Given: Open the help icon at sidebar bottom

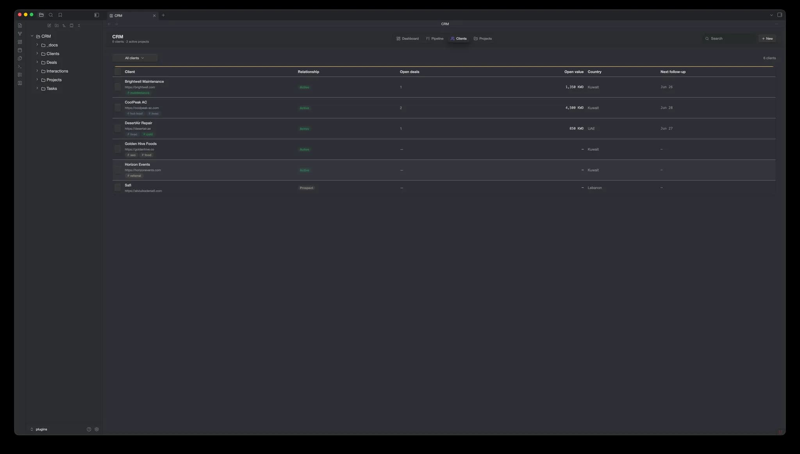Looking at the screenshot, I should pos(89,429).
